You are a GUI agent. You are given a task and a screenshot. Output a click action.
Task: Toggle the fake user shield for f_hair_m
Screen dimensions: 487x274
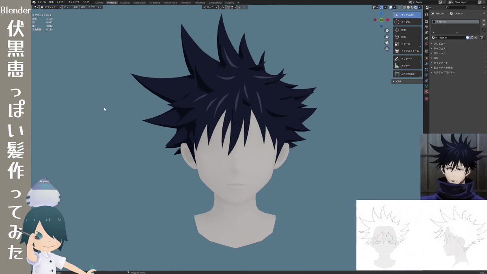pos(468,37)
